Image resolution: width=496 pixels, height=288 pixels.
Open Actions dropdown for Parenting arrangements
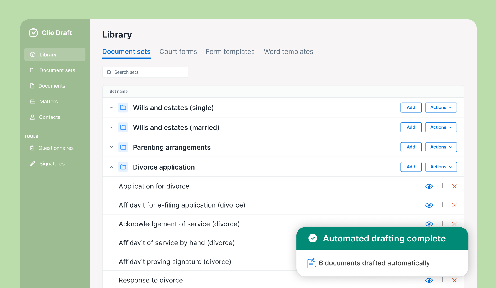[x=441, y=147]
